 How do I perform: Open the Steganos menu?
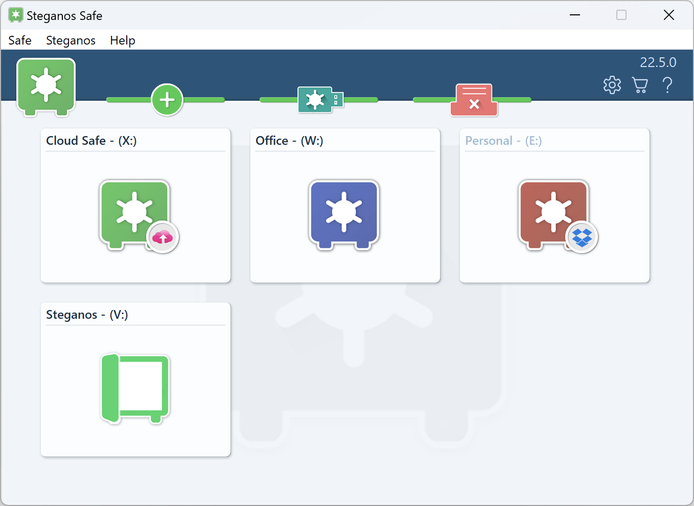coord(71,40)
